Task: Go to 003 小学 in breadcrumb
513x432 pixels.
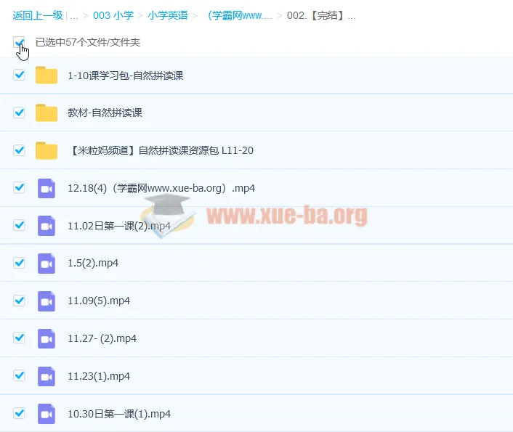Action: pyautogui.click(x=113, y=15)
